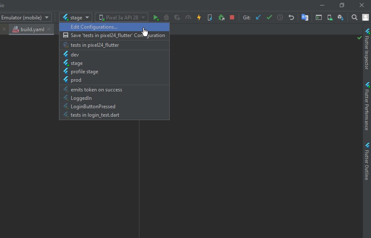This screenshot has width=371, height=238.
Task: Open the user account avatar icon
Action: point(366,18)
